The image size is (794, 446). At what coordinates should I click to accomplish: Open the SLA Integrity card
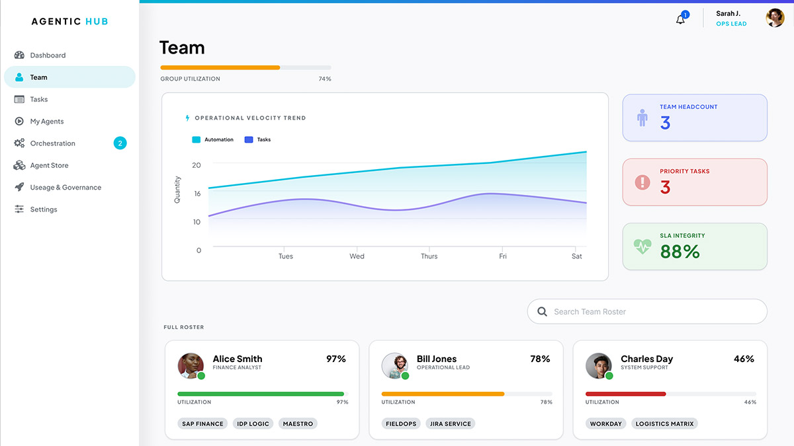pyautogui.click(x=695, y=246)
